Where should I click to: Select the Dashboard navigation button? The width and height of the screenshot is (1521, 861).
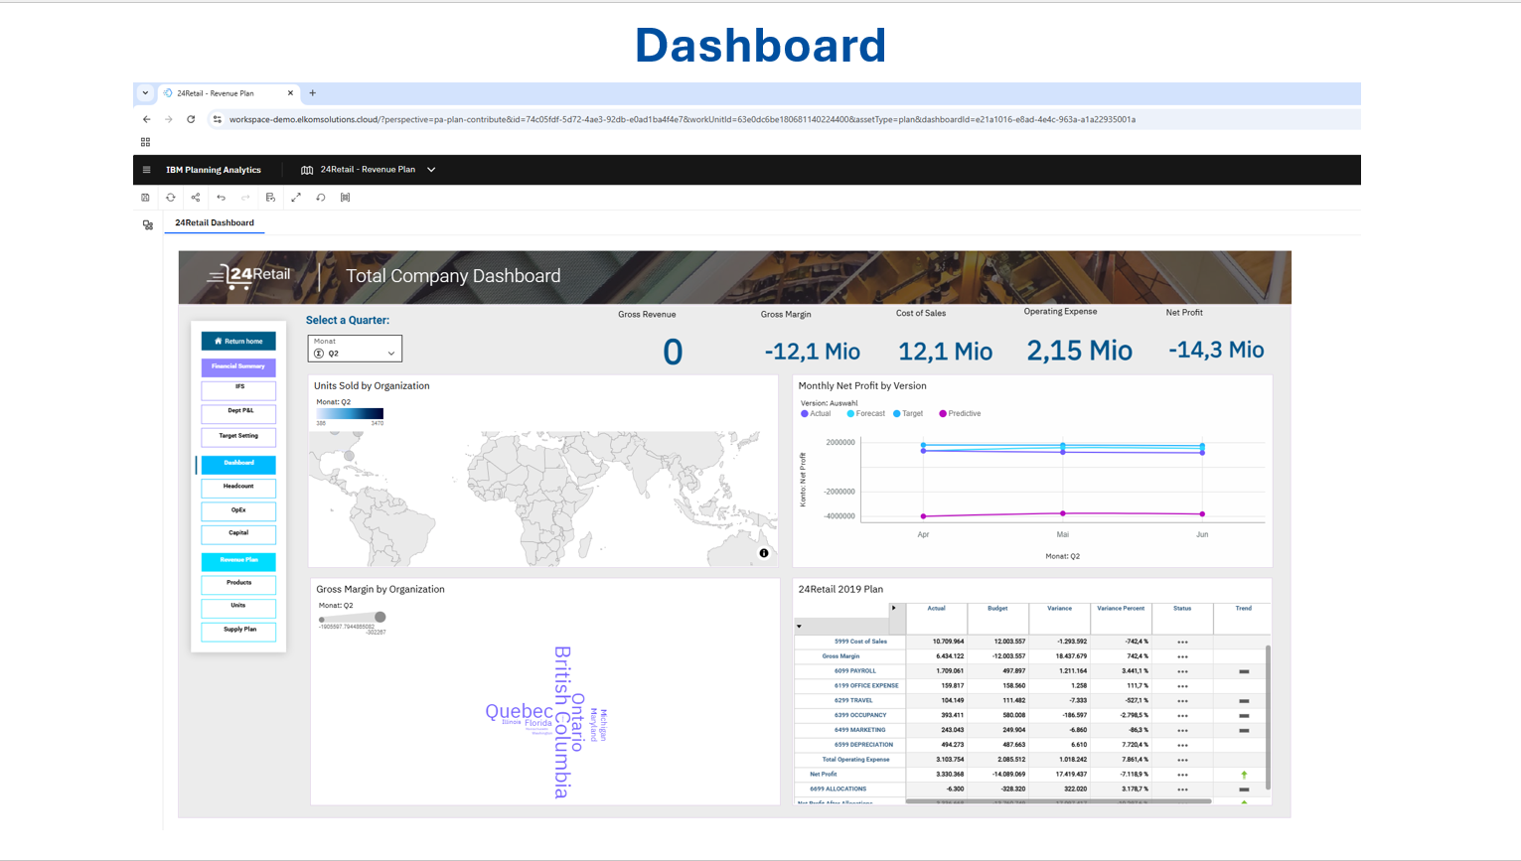click(238, 464)
